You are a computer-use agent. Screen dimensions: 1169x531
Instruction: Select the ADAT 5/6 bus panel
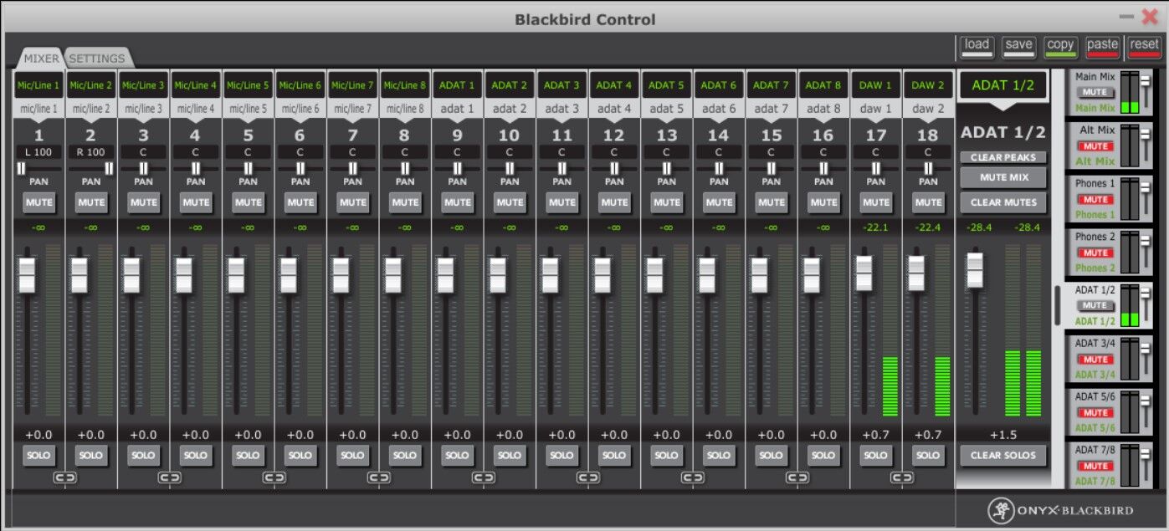pyautogui.click(x=1110, y=412)
